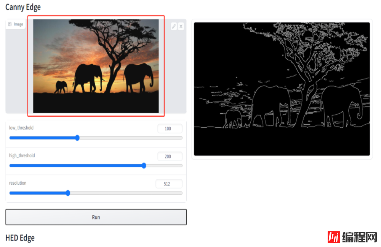Screen dimensions: 381x247
Task: Click the Image label icon badge
Action: click(x=16, y=24)
